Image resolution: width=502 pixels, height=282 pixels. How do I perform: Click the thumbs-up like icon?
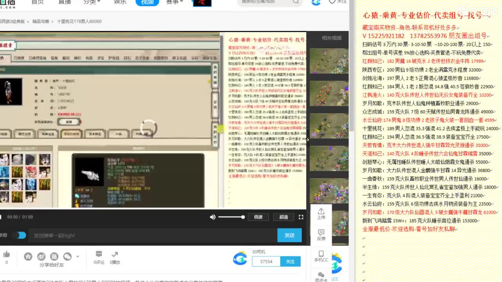pyautogui.click(x=6, y=255)
